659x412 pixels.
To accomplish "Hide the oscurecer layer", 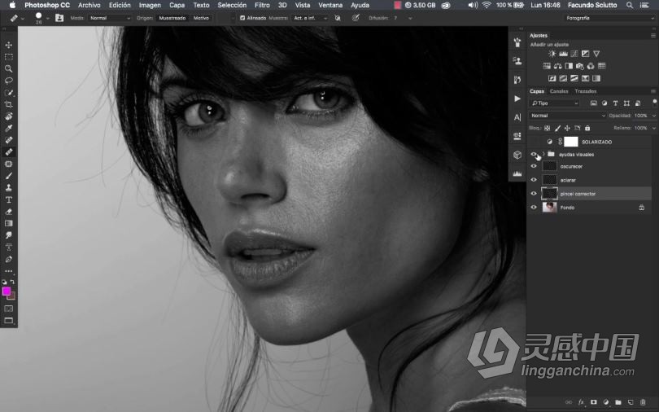I will point(534,166).
